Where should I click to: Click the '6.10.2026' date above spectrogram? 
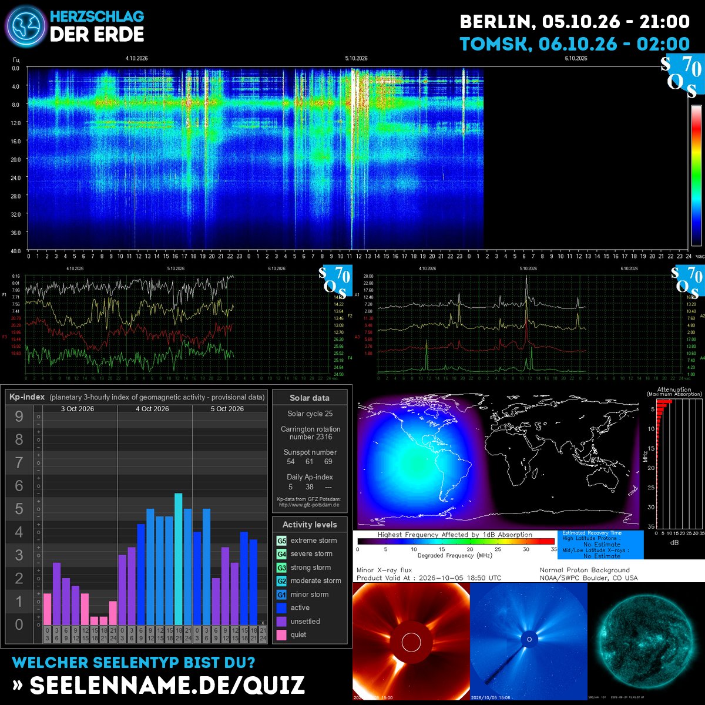pos(576,58)
